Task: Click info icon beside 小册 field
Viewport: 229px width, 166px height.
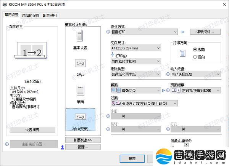Action: [108, 116]
